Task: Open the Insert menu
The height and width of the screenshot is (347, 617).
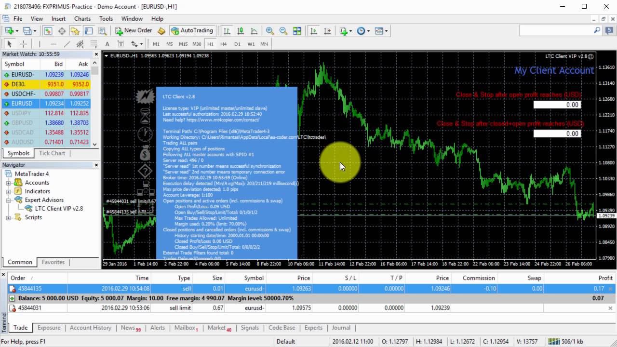Action: pyautogui.click(x=58, y=19)
